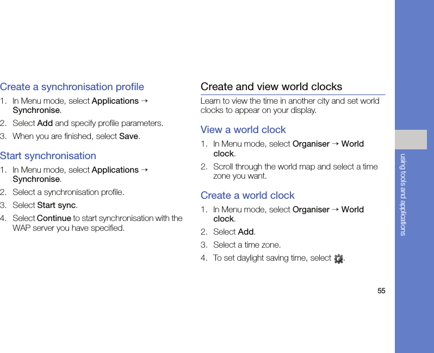434x353 pixels.
Task: Click the bold word 'Save'
Action: tap(128, 136)
